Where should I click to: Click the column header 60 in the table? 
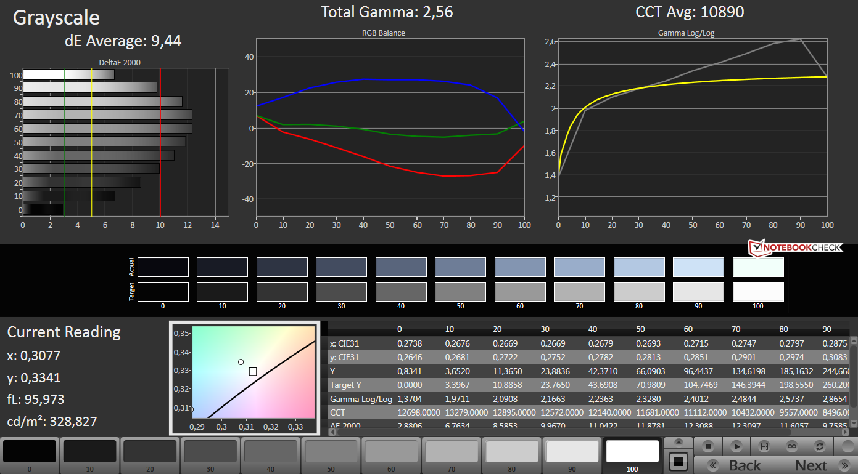tap(688, 329)
